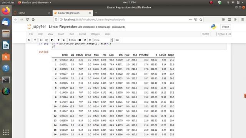
Task: Open Firefox account icon
Action: pyautogui.click(x=235, y=20)
